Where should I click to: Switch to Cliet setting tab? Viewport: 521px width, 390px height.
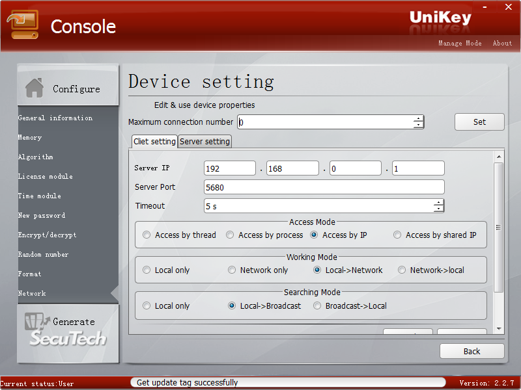154,142
